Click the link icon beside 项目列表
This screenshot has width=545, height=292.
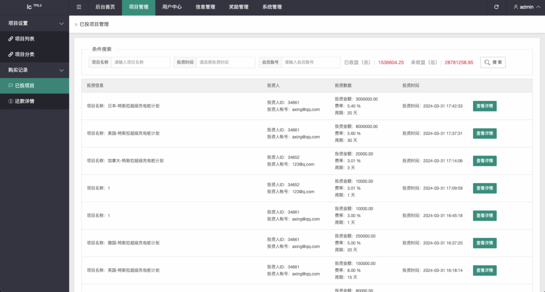point(11,39)
